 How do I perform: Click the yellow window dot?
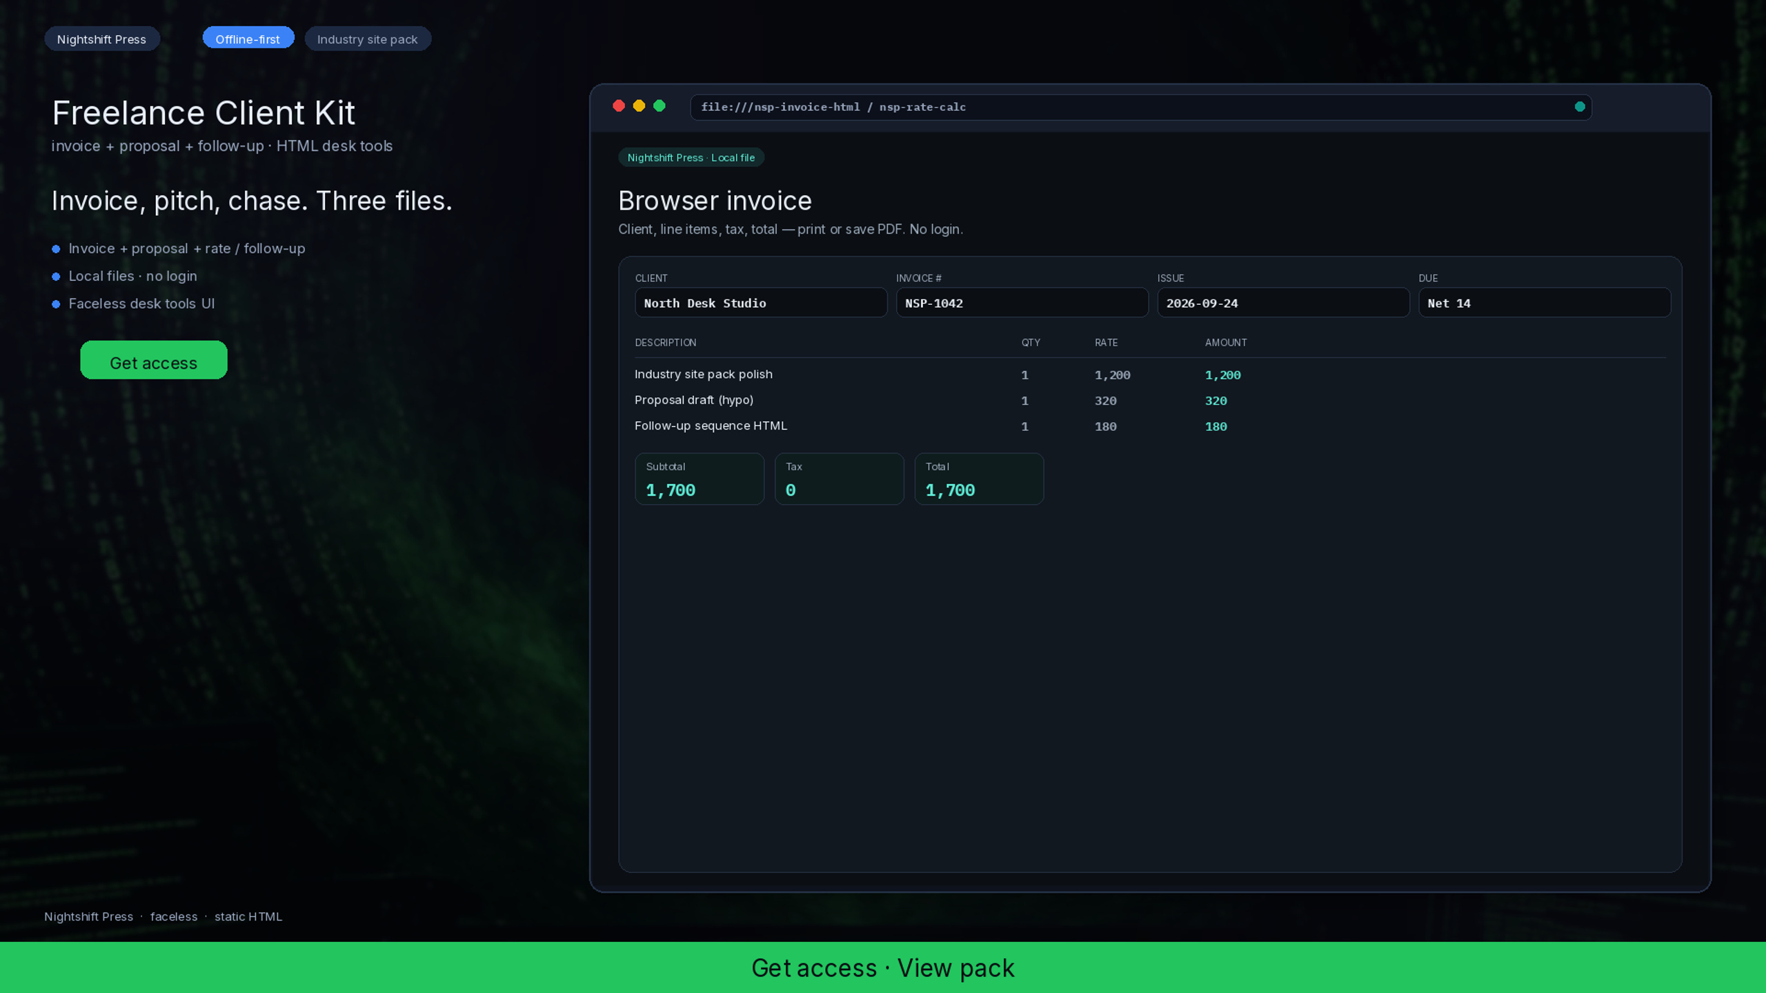pyautogui.click(x=639, y=106)
